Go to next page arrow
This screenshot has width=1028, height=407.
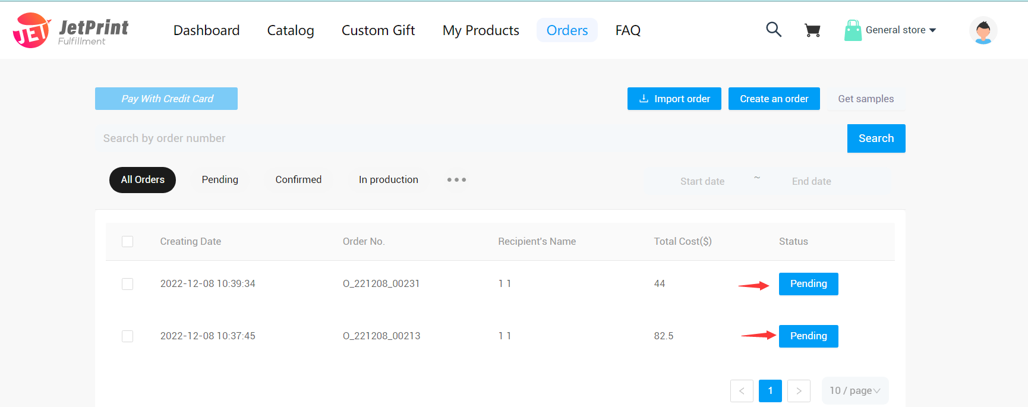tap(799, 390)
